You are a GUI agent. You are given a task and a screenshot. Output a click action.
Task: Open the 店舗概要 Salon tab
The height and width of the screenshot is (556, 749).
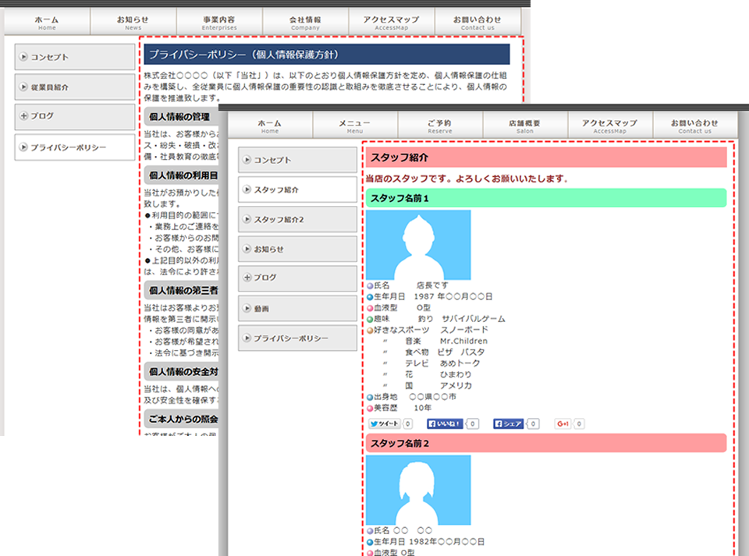[x=525, y=126]
